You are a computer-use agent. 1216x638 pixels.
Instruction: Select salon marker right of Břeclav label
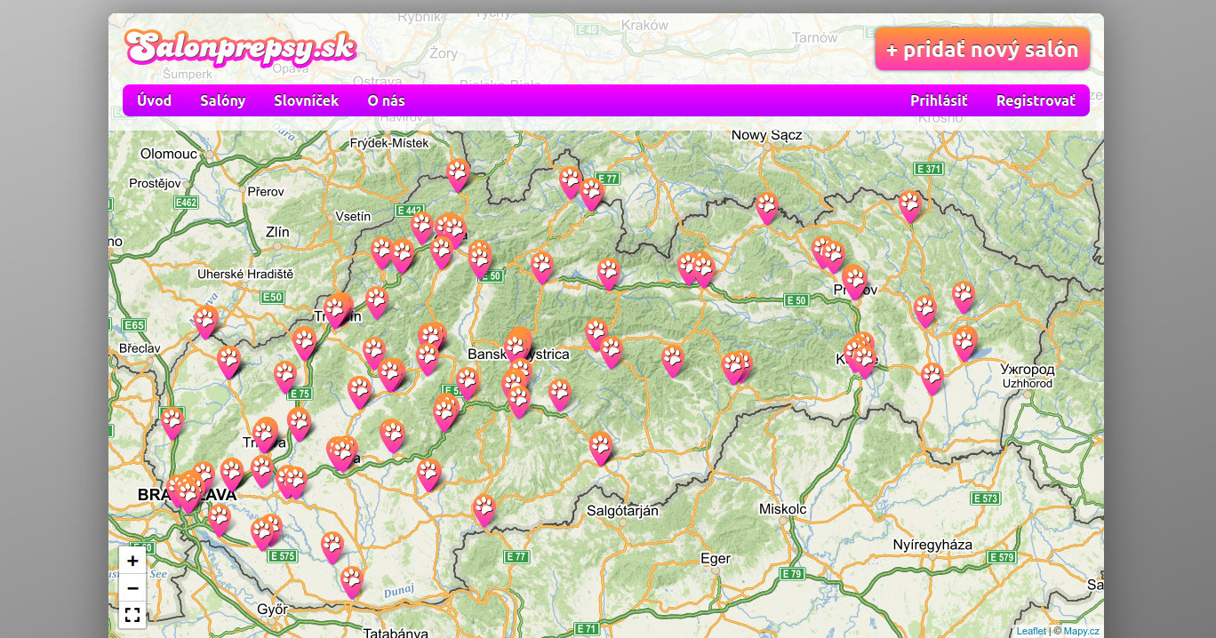pos(229,362)
